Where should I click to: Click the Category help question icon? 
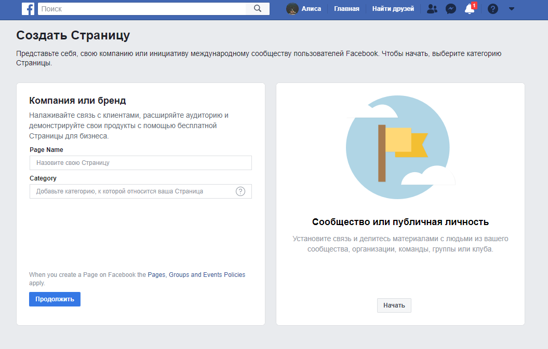(x=240, y=191)
